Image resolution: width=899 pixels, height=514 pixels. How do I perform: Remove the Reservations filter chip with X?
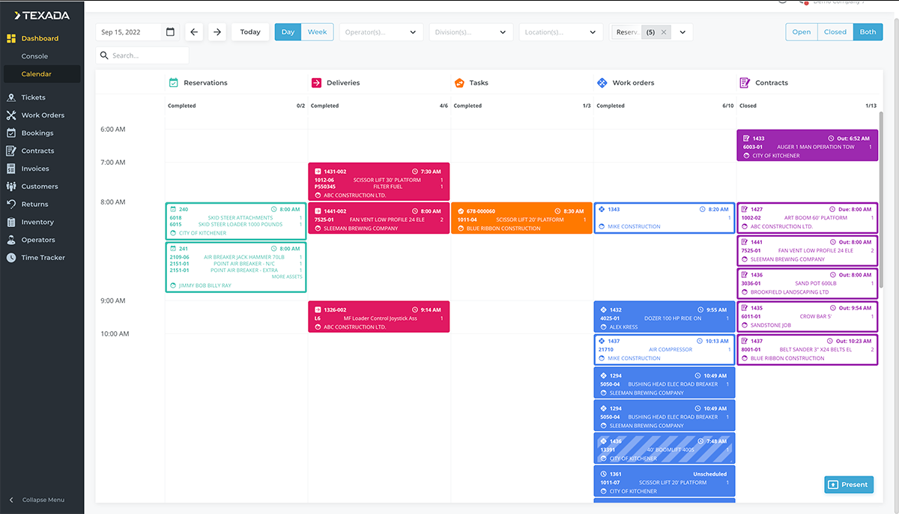click(664, 32)
